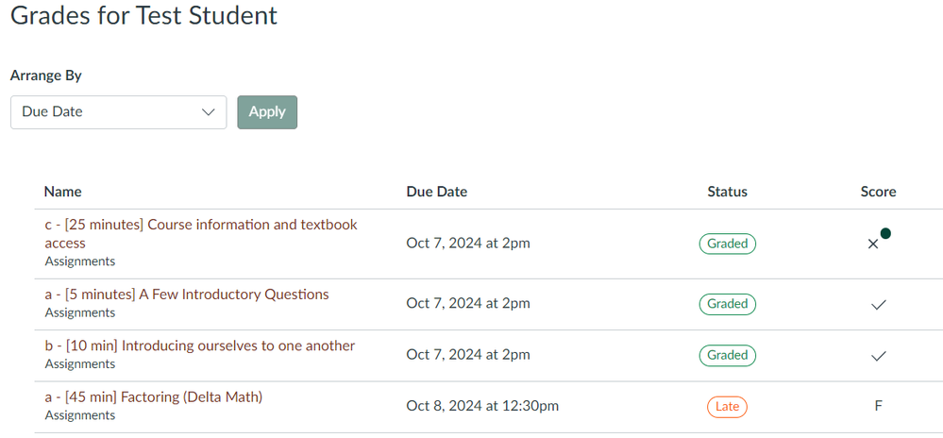
Task: Click Graded badge for Introductory Questions
Action: click(x=728, y=304)
